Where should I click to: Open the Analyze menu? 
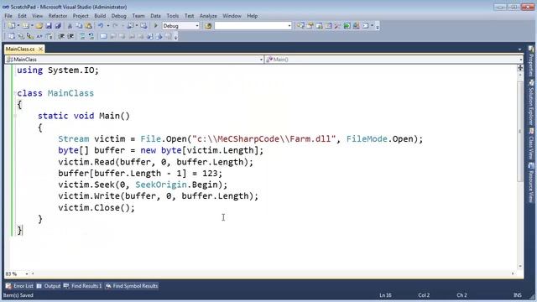[x=208, y=16]
